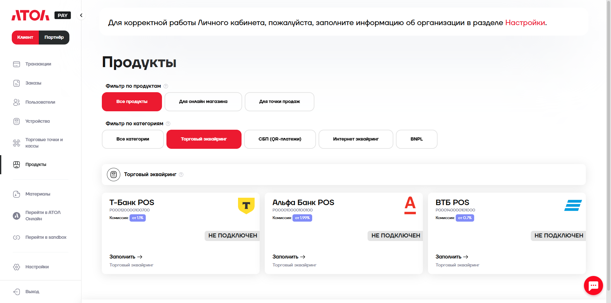Select the Пользователи people icon
611x303 pixels.
click(17, 102)
